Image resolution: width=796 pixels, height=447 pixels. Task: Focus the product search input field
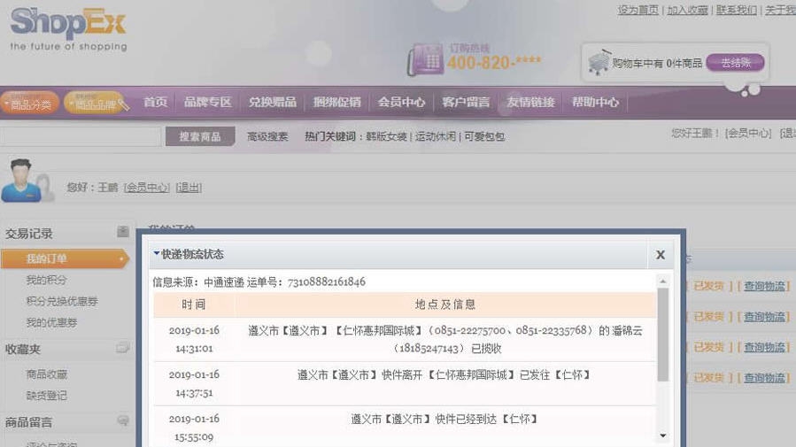coord(81,136)
